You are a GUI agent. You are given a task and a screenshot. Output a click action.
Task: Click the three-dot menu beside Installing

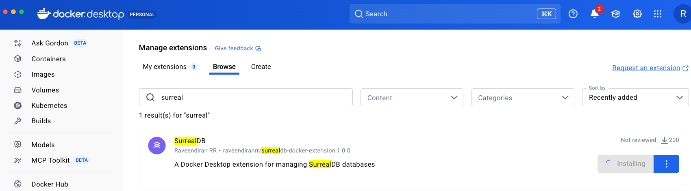click(667, 164)
